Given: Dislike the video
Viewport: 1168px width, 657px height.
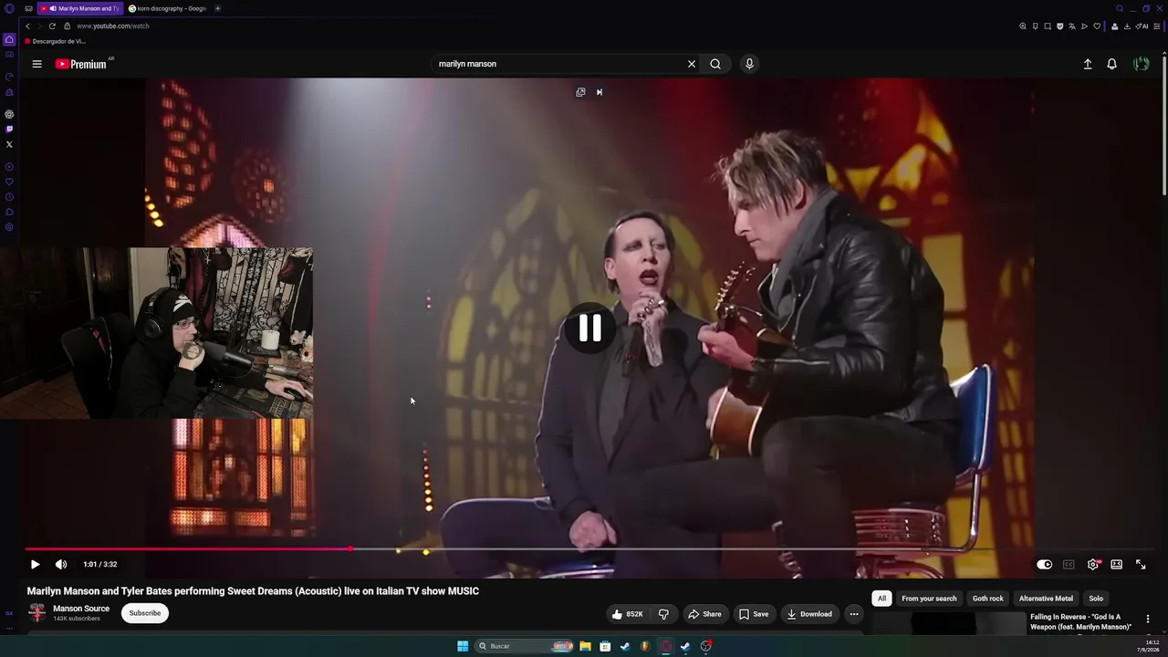Looking at the screenshot, I should 663,614.
